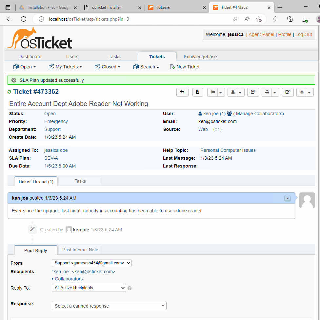320x320 pixels.
Task: Click the read aloud icon in address bar
Action: pyautogui.click(x=247, y=19)
